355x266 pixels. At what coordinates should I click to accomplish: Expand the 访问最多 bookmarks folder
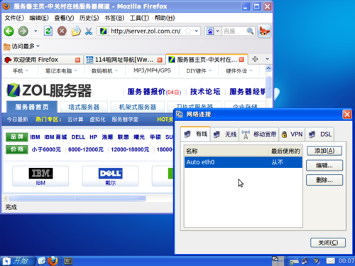point(21,46)
